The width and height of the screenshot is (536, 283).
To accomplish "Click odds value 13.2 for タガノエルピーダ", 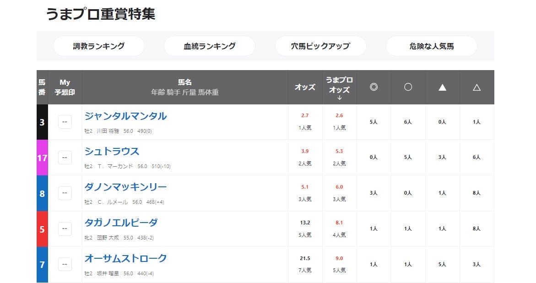I will click(x=305, y=223).
